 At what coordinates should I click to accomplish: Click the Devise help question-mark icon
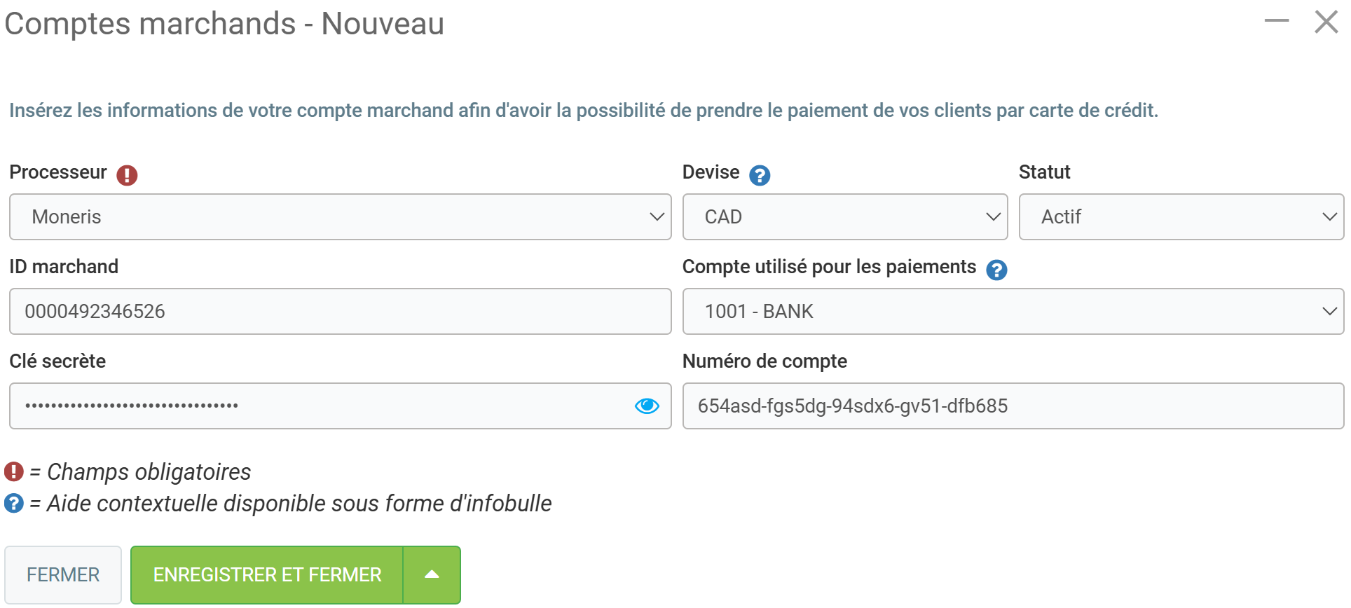760,174
